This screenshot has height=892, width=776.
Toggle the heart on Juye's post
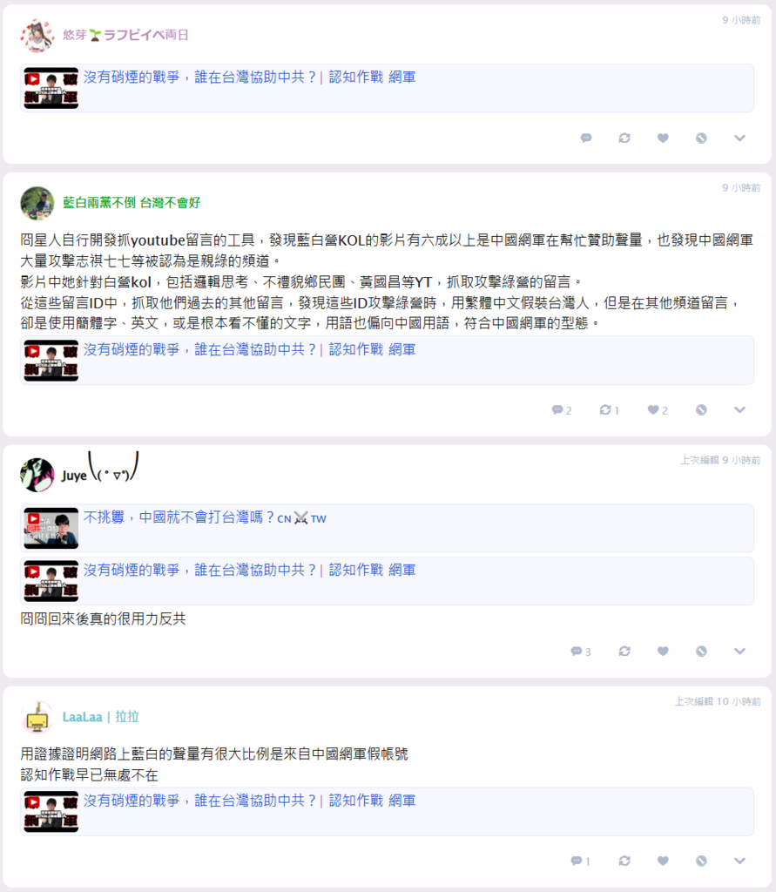663,651
